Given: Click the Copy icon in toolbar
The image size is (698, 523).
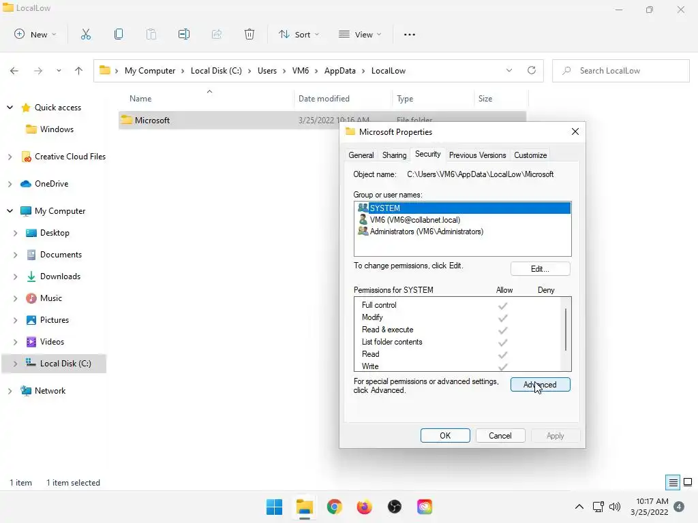Looking at the screenshot, I should [119, 34].
